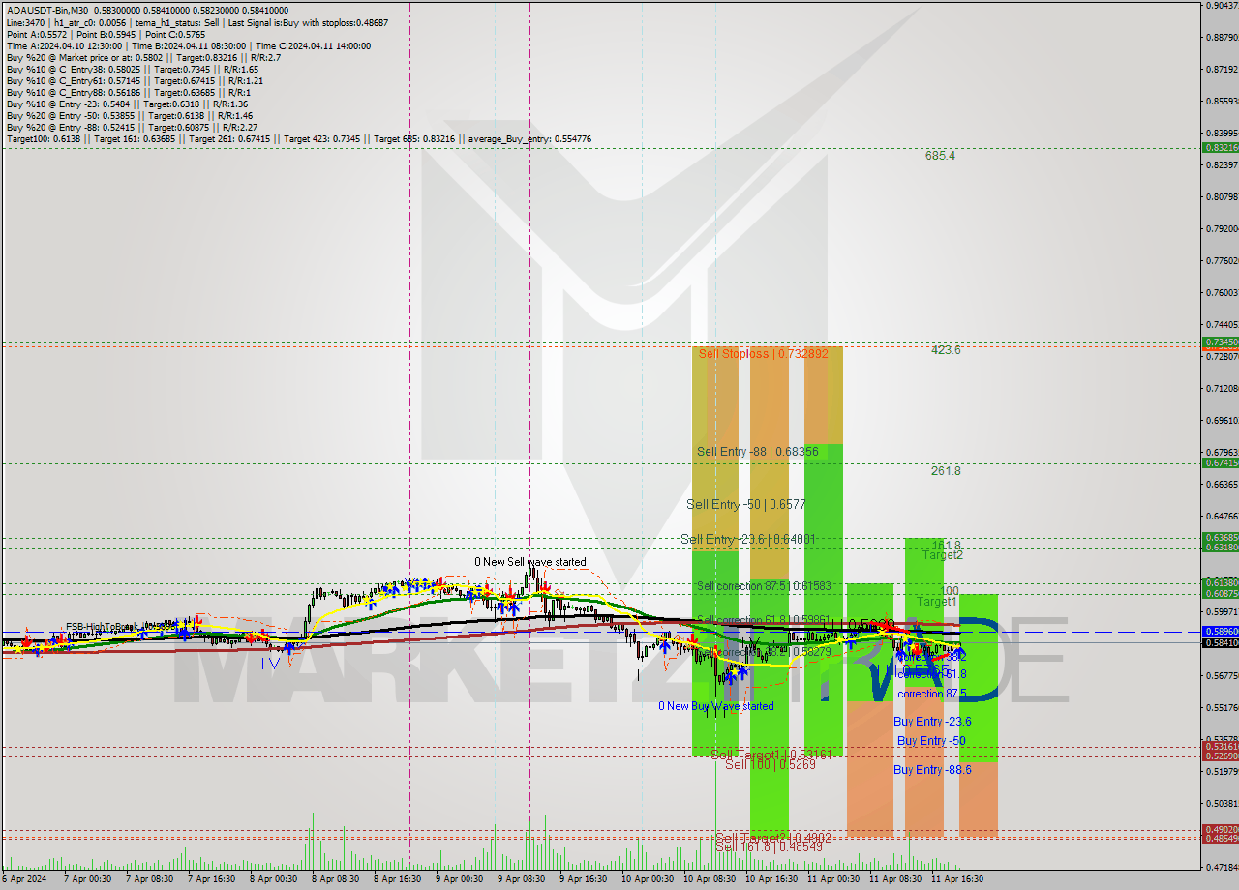Click the 423.6 Fibonacci level label
1239x890 pixels.
(946, 350)
